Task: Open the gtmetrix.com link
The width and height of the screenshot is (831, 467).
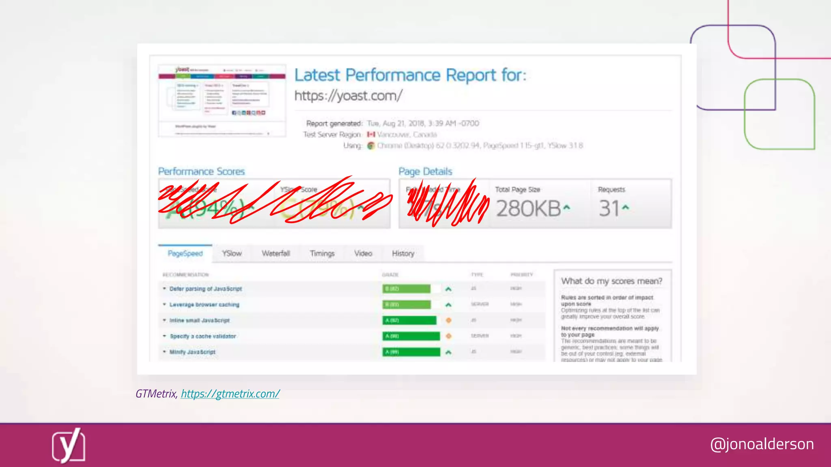Action: 230,394
